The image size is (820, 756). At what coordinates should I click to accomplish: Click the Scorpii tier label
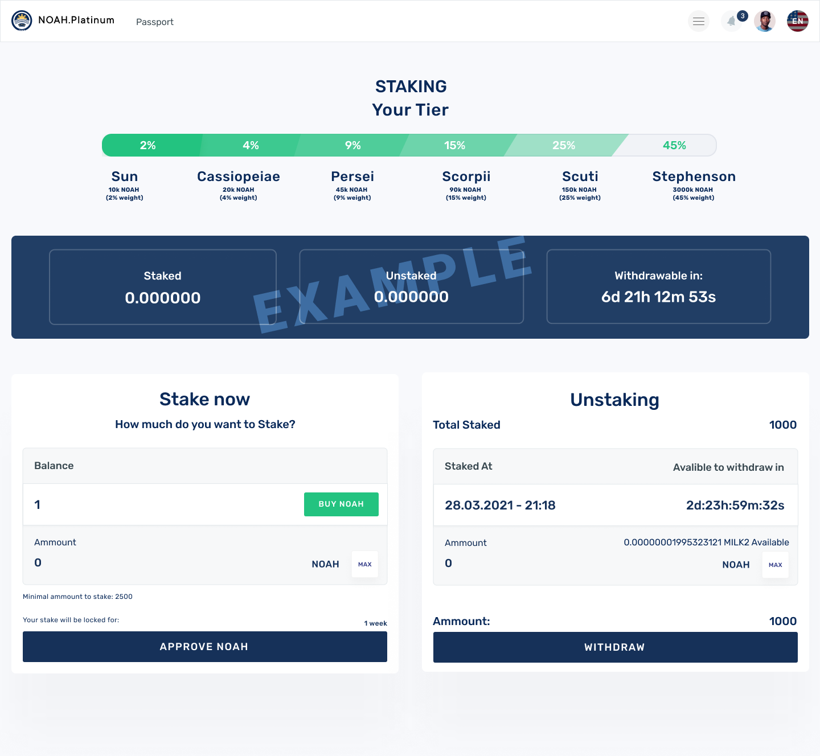click(466, 176)
